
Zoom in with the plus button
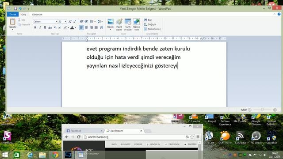point(275,110)
